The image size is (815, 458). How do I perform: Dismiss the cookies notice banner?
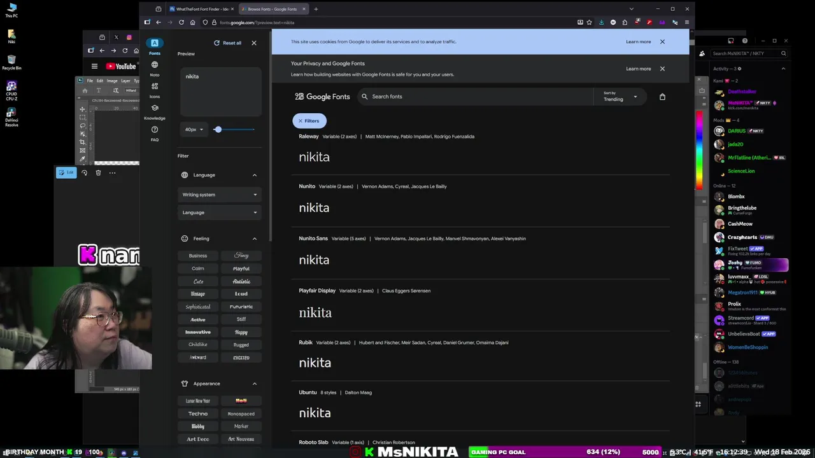click(662, 42)
